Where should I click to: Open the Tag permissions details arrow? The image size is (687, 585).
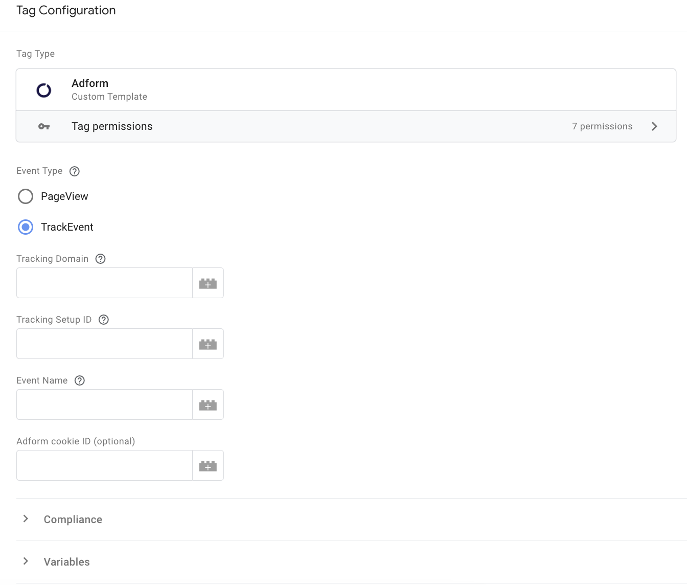pyautogui.click(x=655, y=126)
